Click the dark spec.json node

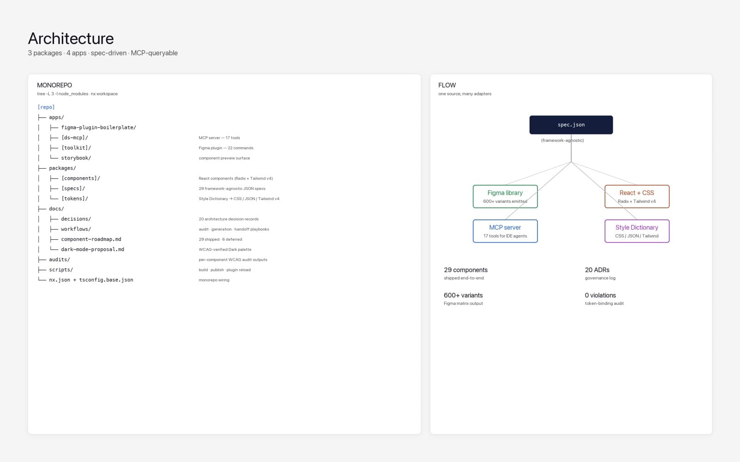point(571,125)
